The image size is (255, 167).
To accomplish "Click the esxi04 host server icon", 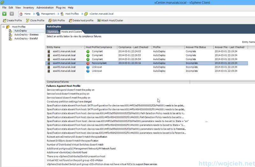I will 49,63.
